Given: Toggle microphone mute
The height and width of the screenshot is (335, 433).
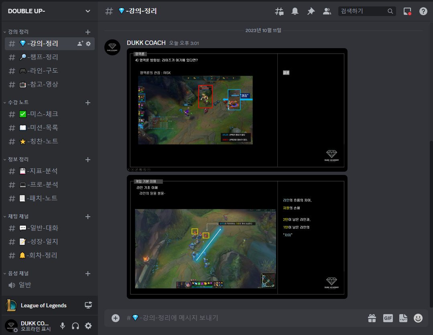Looking at the screenshot, I should pyautogui.click(x=63, y=326).
